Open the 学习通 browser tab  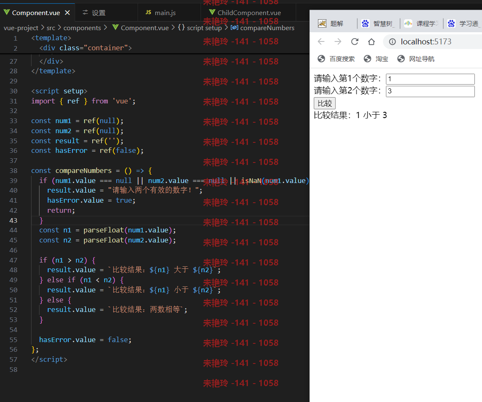tap(463, 23)
